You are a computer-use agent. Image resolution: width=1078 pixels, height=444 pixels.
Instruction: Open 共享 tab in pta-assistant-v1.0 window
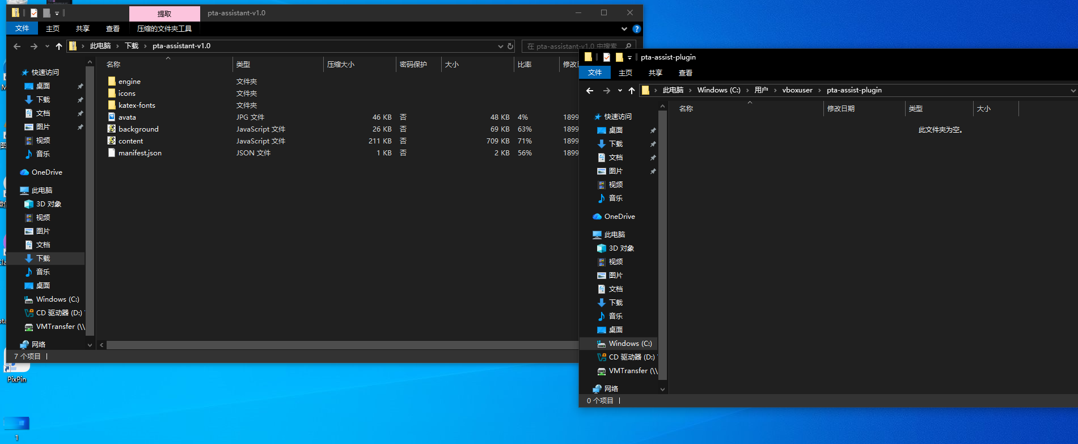(83, 28)
